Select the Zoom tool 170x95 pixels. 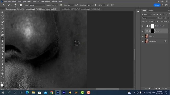2,77
